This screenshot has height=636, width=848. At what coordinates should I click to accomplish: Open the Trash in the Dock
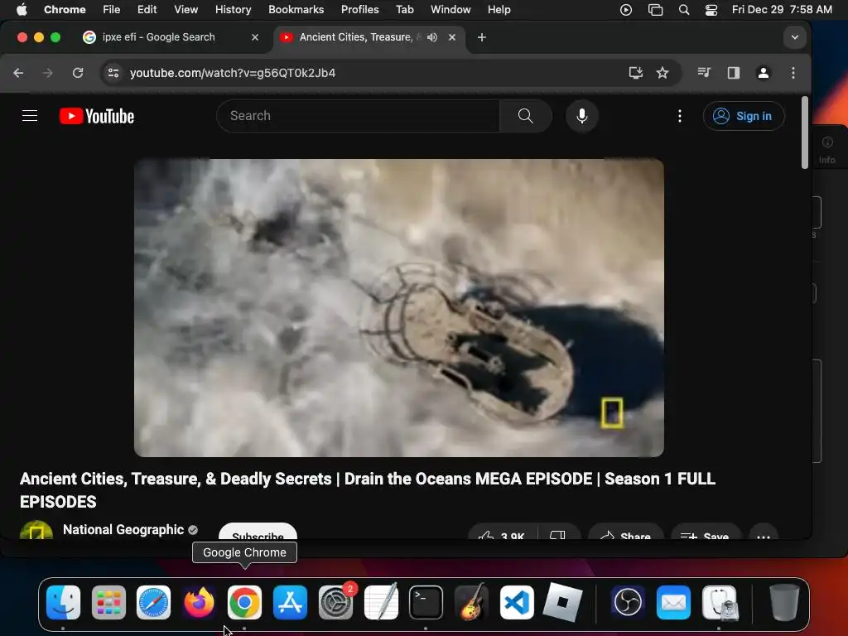pyautogui.click(x=784, y=602)
